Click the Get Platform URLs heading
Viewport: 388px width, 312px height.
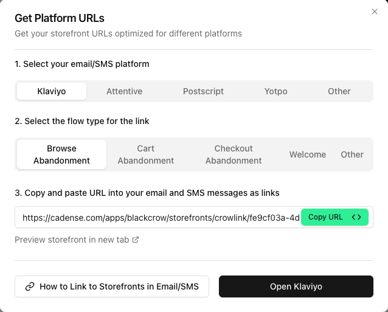pos(68,18)
